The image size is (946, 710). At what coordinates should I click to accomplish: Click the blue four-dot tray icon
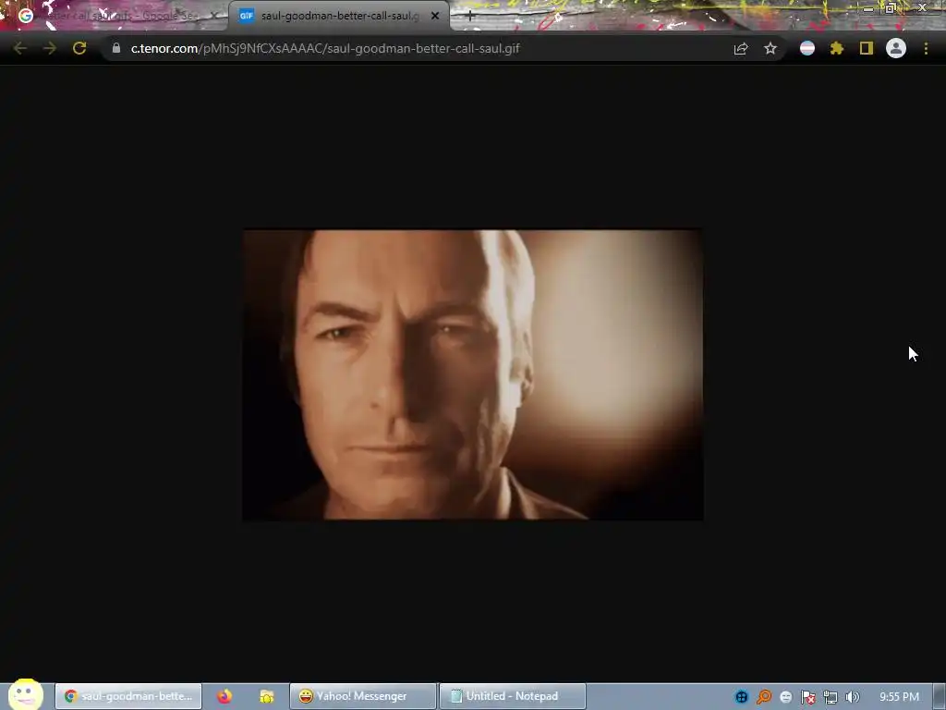[742, 697]
